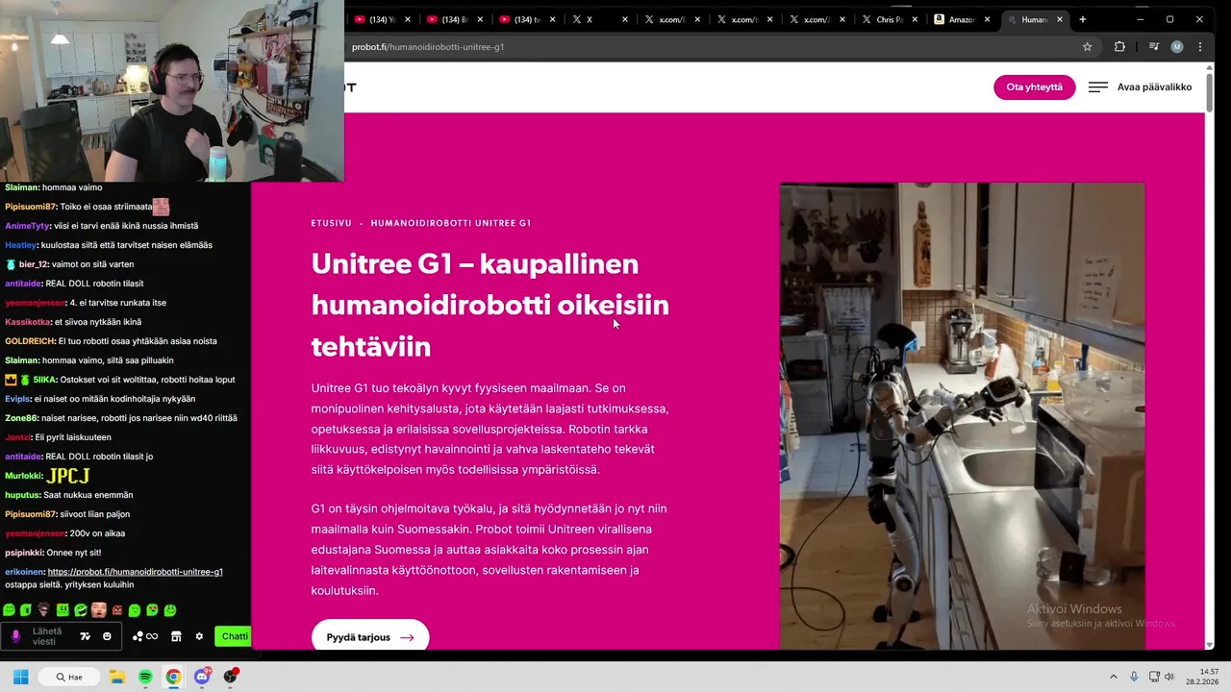This screenshot has height=692, width=1231.
Task: Expand the hidden tray icons chevron
Action: [x=1114, y=677]
